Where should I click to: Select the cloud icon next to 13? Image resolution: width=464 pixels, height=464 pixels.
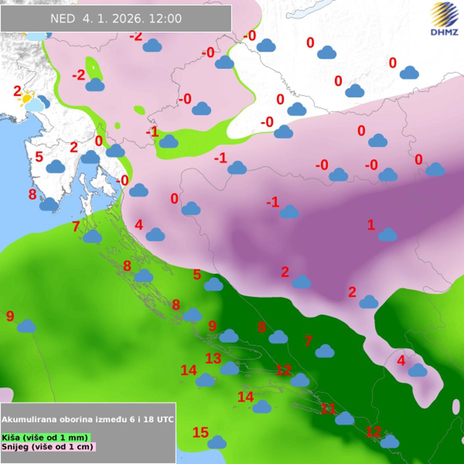click(230, 368)
